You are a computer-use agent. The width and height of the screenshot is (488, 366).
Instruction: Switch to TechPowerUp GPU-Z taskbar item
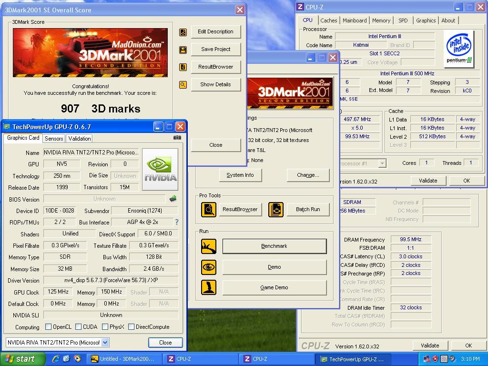point(353,359)
